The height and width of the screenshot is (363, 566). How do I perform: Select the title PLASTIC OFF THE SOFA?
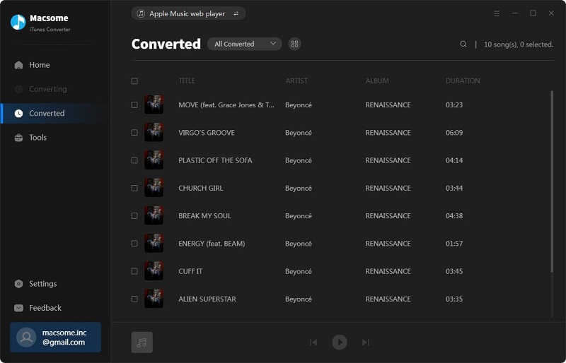pyautogui.click(x=215, y=160)
